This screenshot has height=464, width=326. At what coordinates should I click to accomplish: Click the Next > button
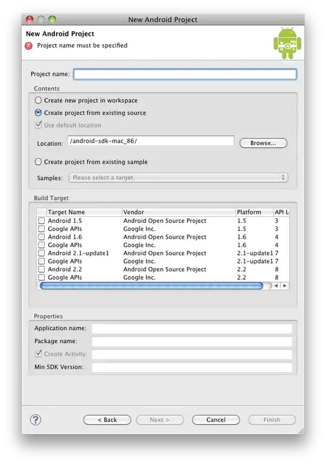(160, 420)
